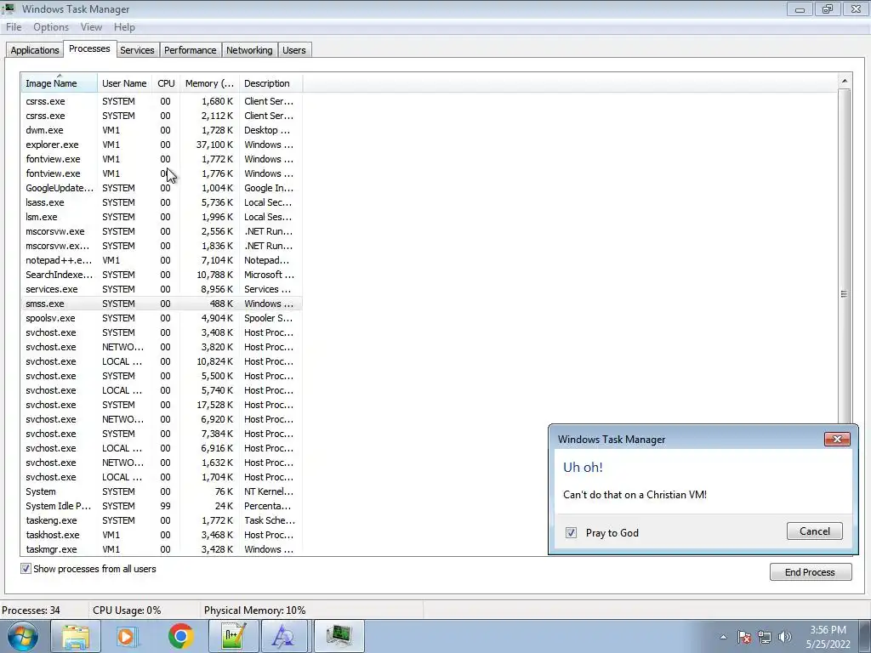Select the services.exe process row
The height and width of the screenshot is (653, 871).
pyautogui.click(x=161, y=289)
